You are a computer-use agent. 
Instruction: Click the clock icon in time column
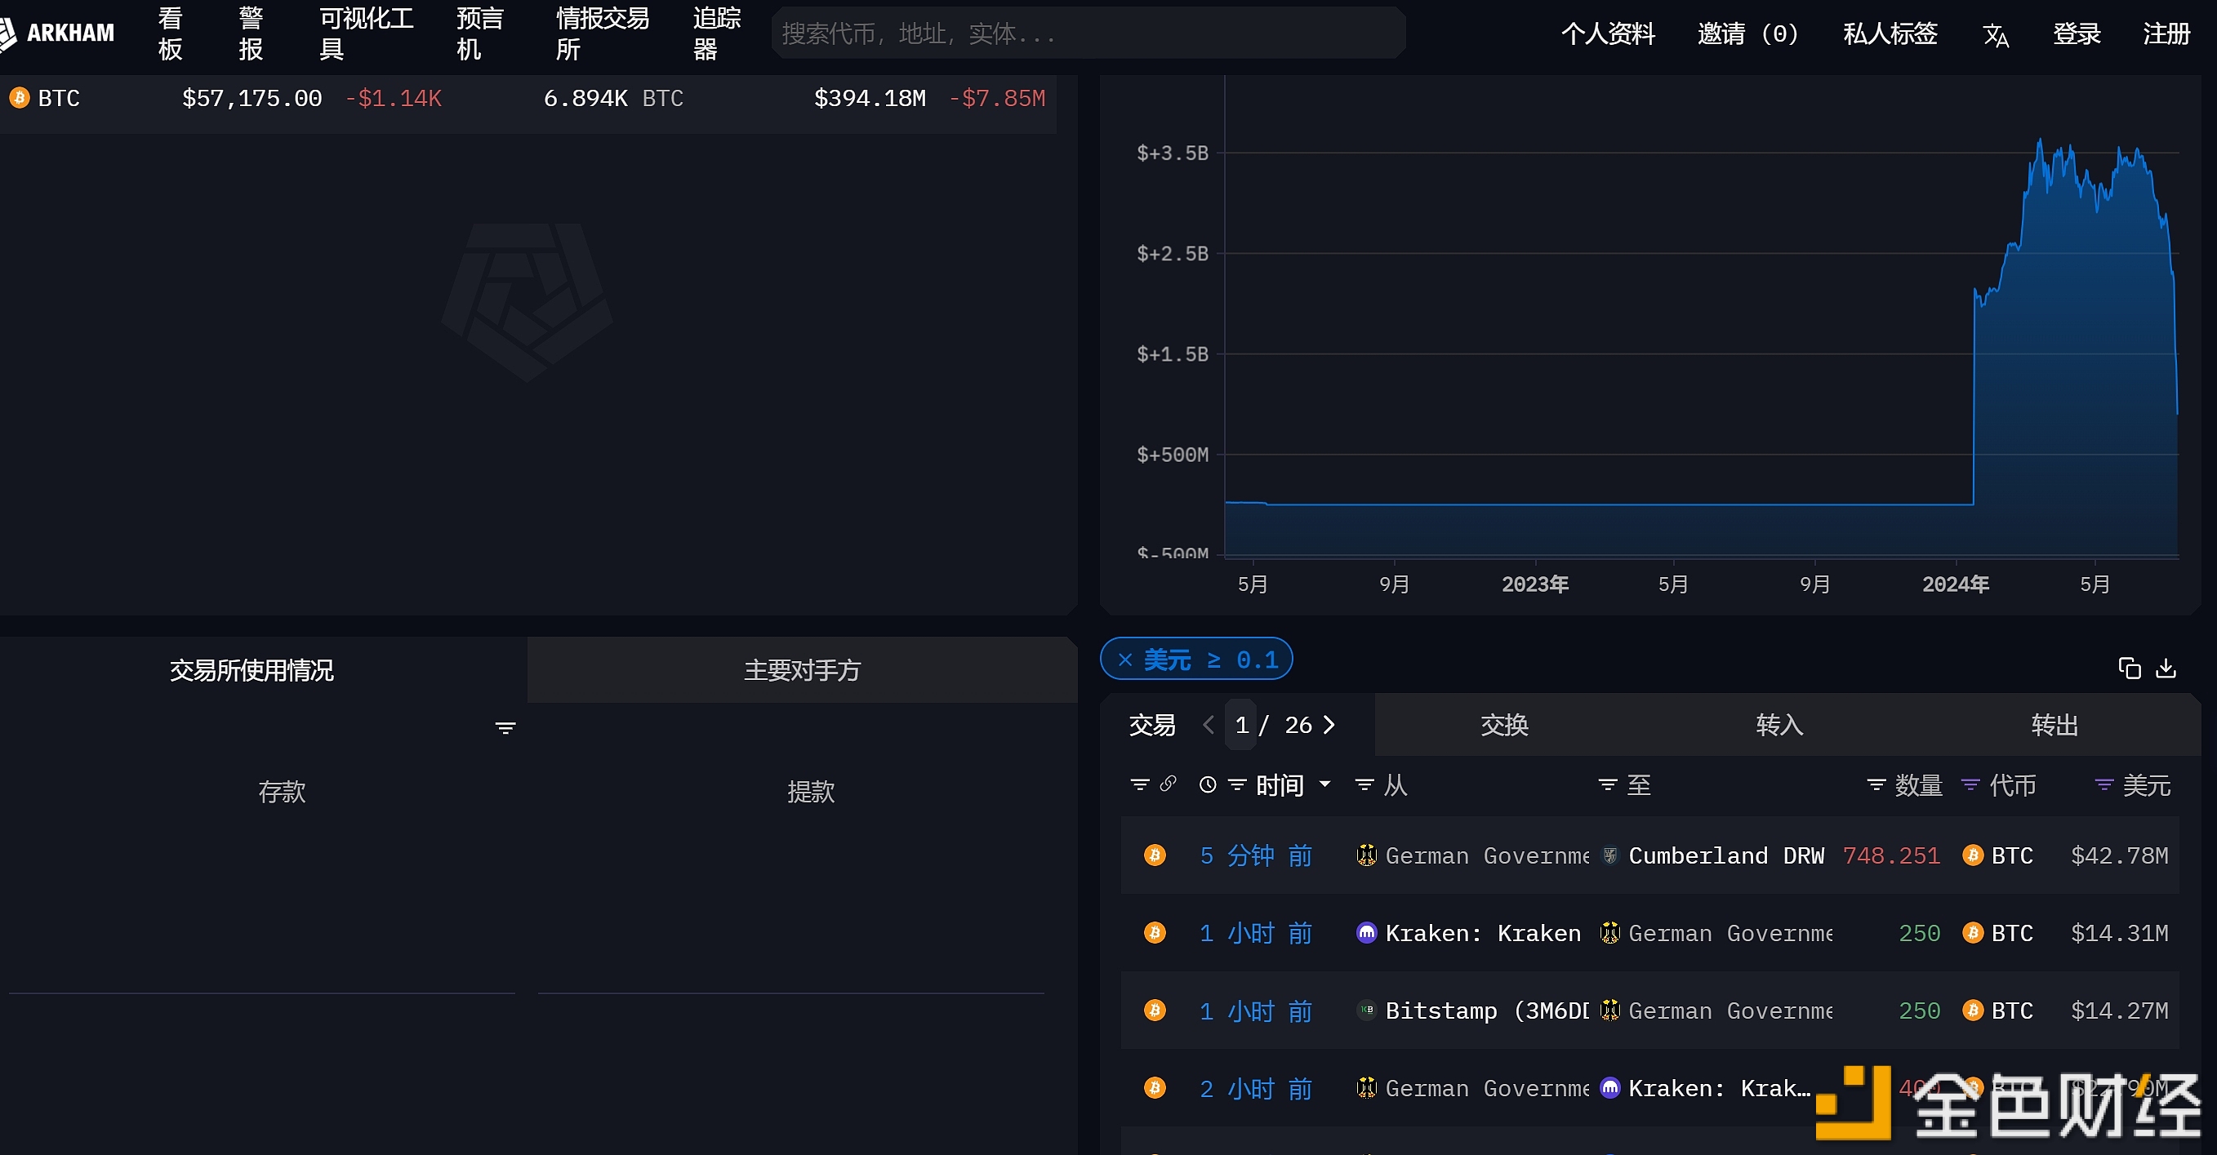click(x=1208, y=784)
